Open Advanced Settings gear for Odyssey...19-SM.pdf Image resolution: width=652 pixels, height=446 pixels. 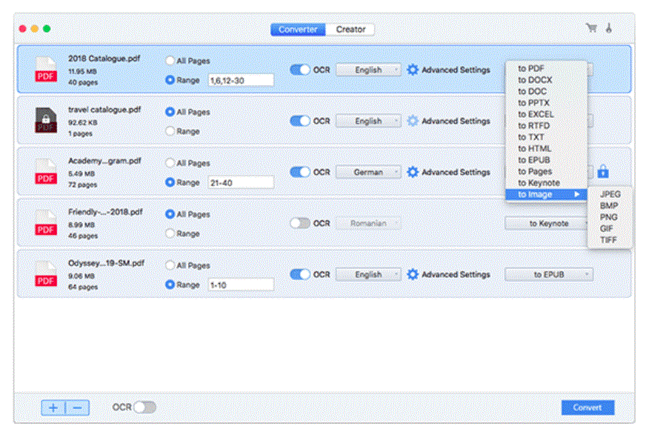click(x=413, y=274)
